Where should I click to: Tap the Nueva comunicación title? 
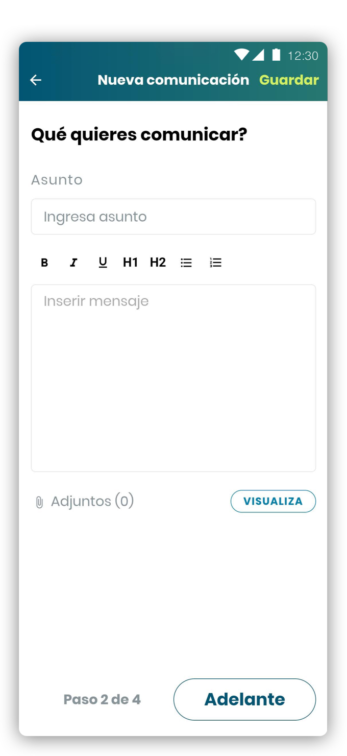point(173,80)
